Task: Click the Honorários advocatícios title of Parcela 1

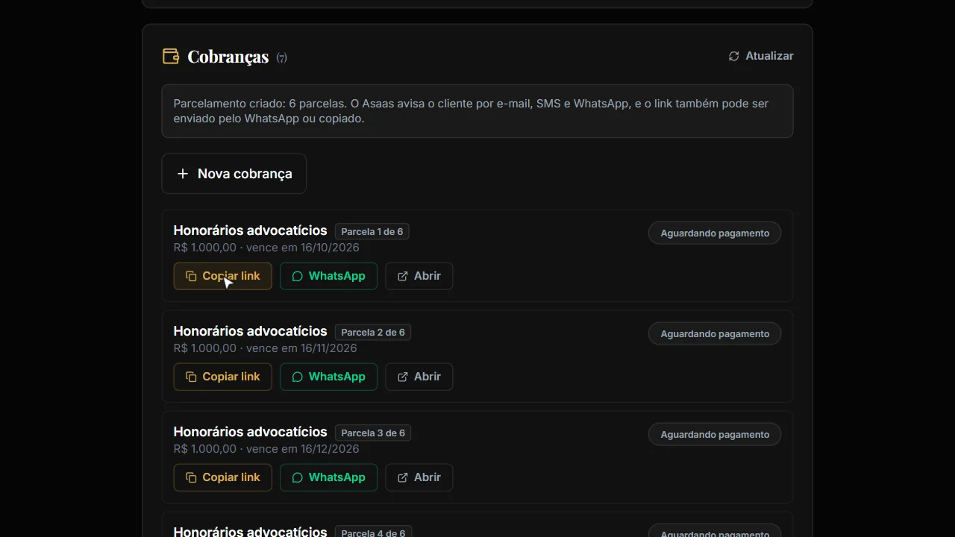Action: tap(250, 230)
